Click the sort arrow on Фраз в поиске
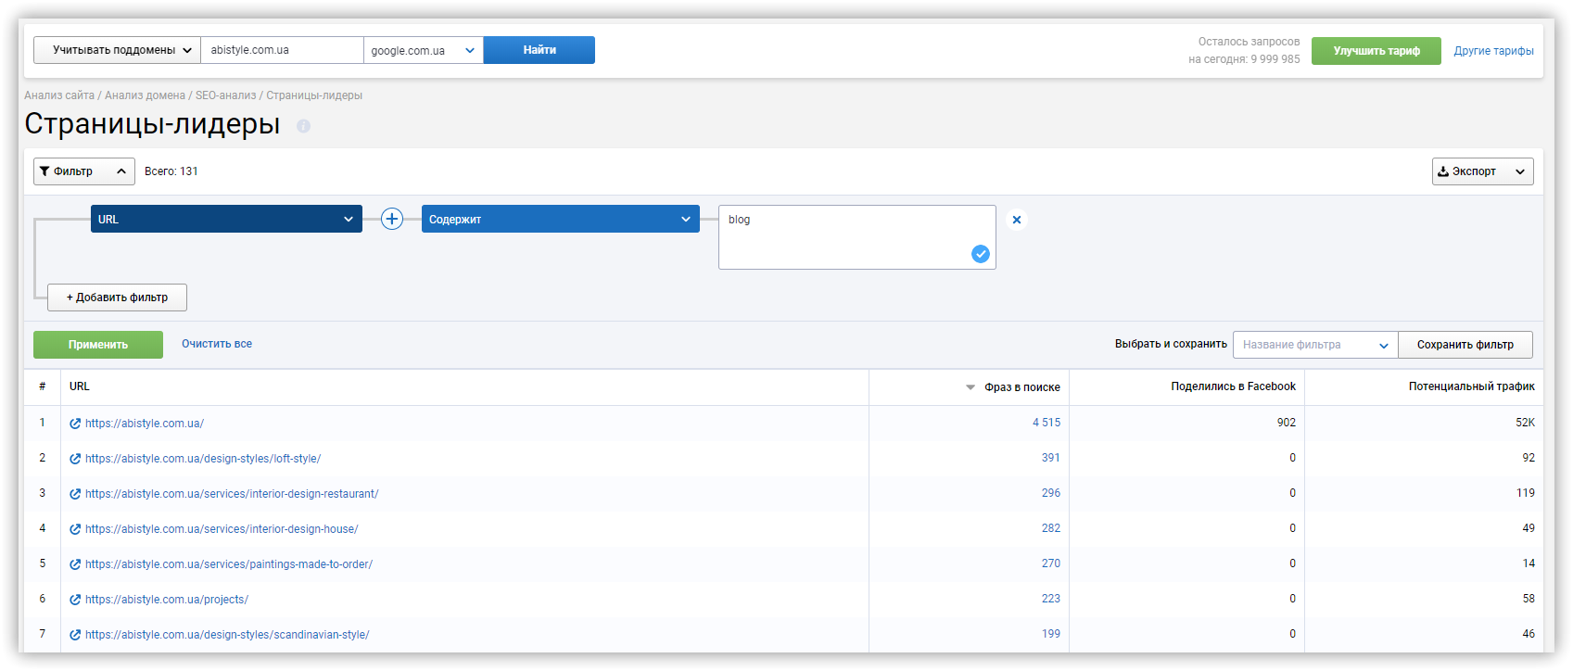This screenshot has height=671, width=1573. [x=970, y=387]
